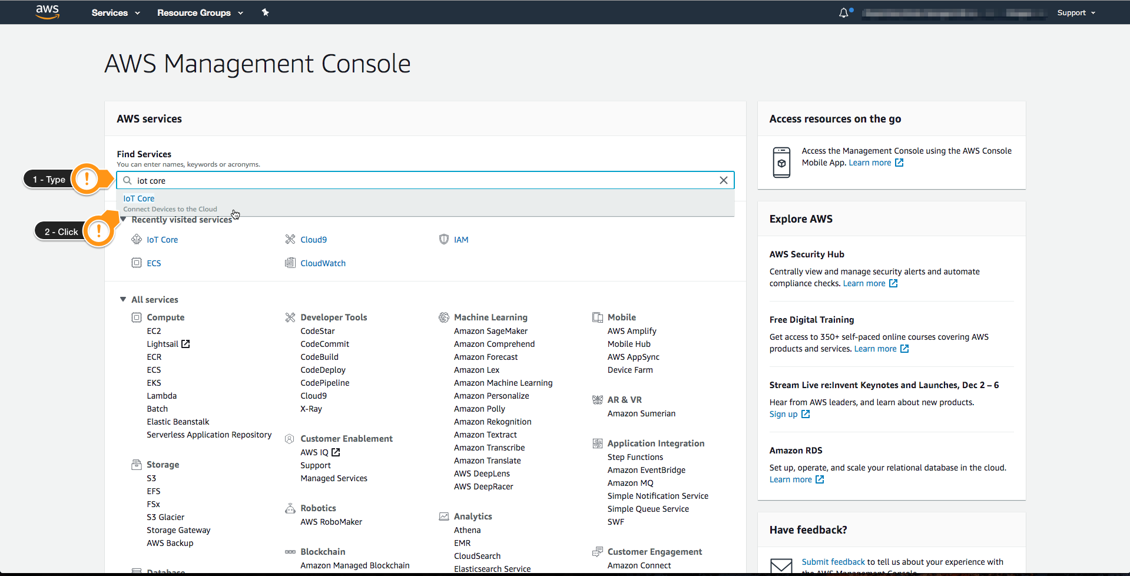The height and width of the screenshot is (576, 1130).
Task: Open the notifications bell icon
Action: coord(844,12)
